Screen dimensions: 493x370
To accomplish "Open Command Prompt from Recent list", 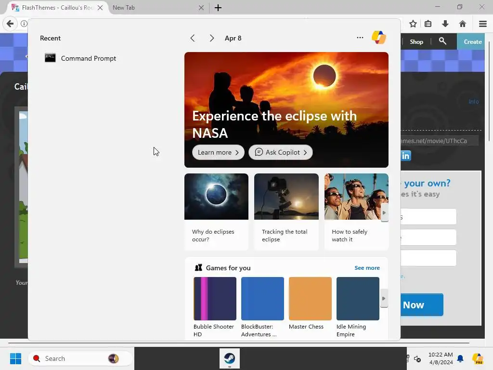I will point(80,58).
